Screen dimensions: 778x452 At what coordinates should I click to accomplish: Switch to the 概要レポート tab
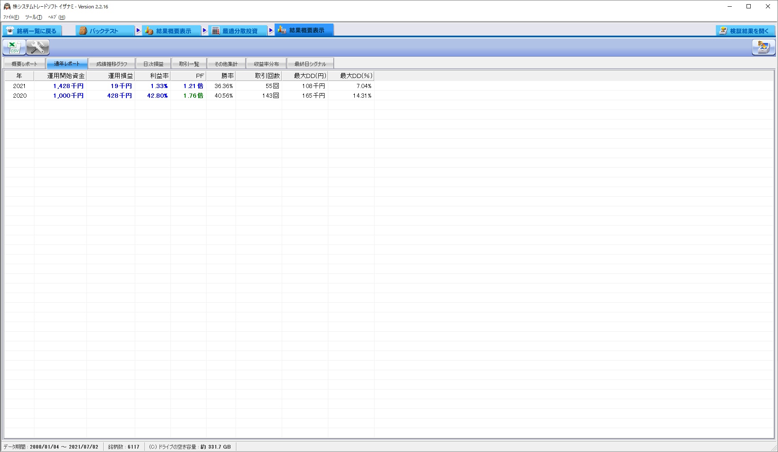coord(24,64)
